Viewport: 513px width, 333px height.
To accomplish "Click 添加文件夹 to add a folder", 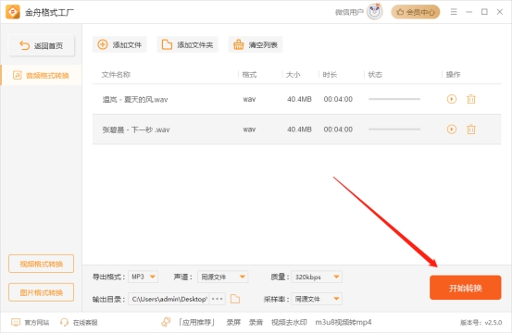I will click(x=187, y=44).
